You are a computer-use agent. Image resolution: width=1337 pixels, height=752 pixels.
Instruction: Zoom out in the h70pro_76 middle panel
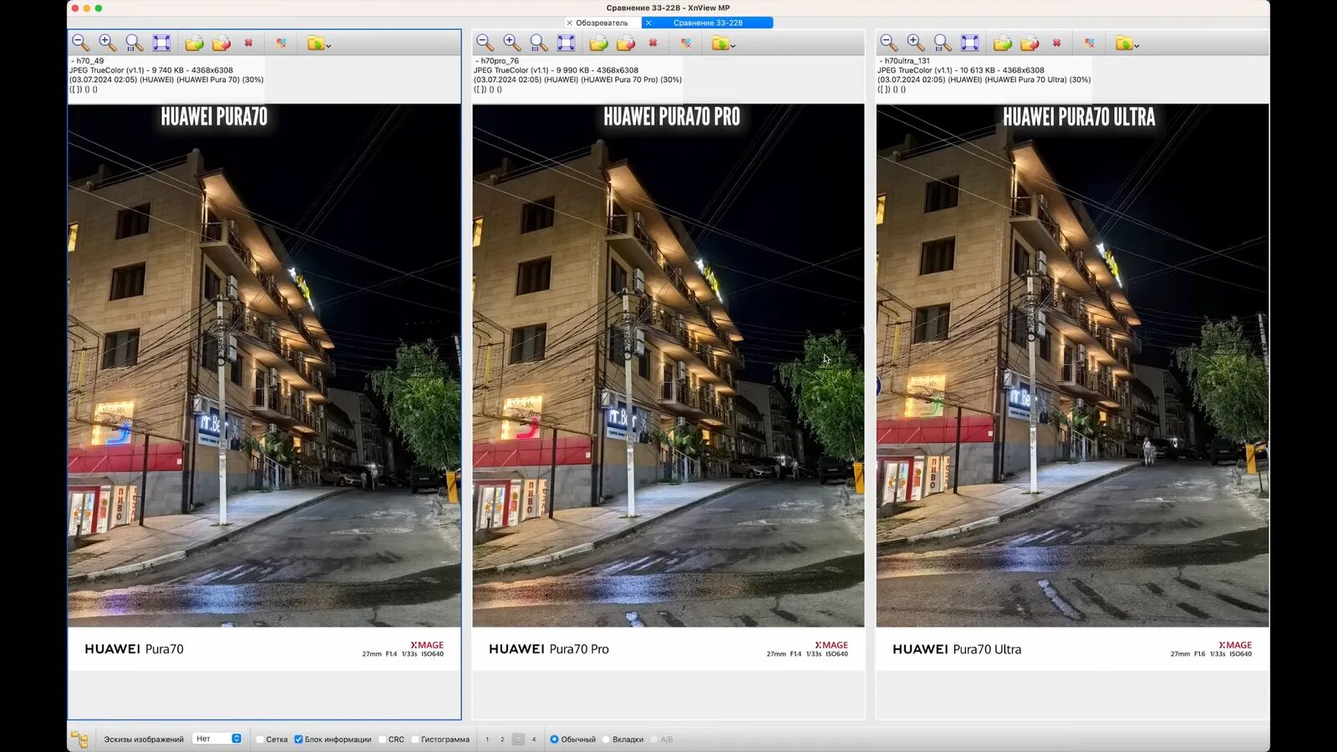pyautogui.click(x=485, y=43)
